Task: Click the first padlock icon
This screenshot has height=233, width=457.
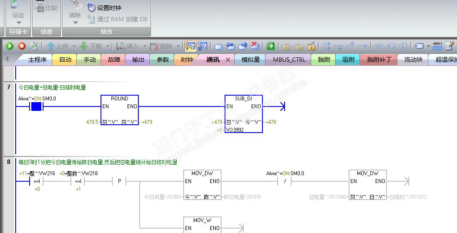Action: (x=286, y=47)
